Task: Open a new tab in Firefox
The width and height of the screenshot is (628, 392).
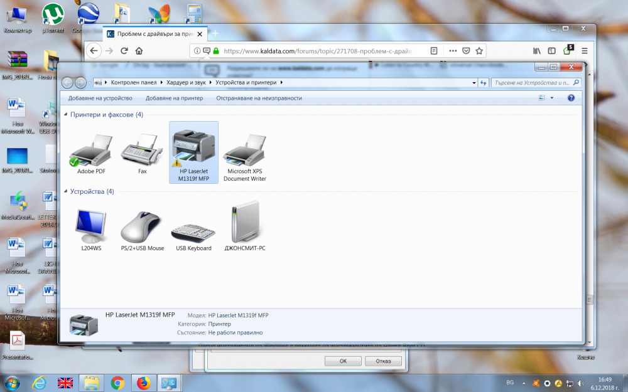Action: tap(215, 34)
